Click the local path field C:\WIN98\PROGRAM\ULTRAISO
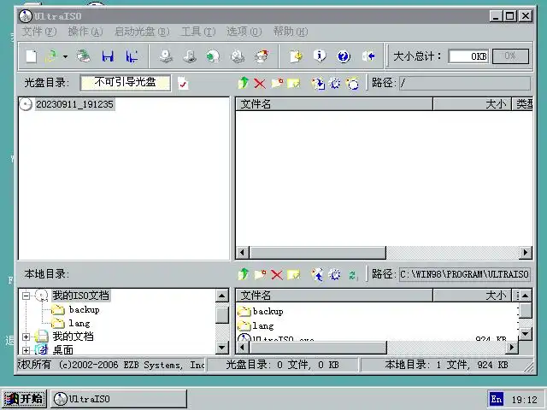The height and width of the screenshot is (410, 547). coord(465,274)
